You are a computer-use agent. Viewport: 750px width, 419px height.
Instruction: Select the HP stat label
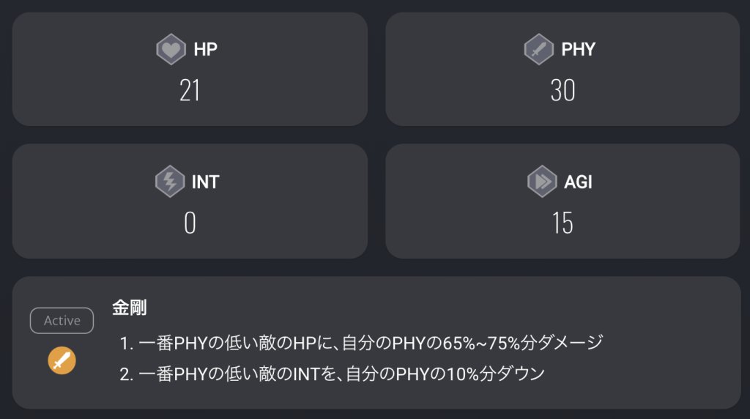206,50
